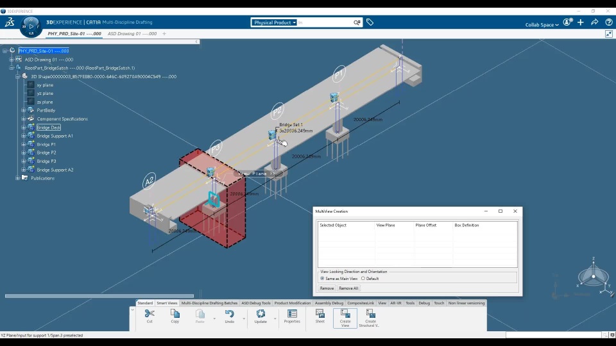616x346 pixels.
Task: Click the search input field
Action: (324, 22)
